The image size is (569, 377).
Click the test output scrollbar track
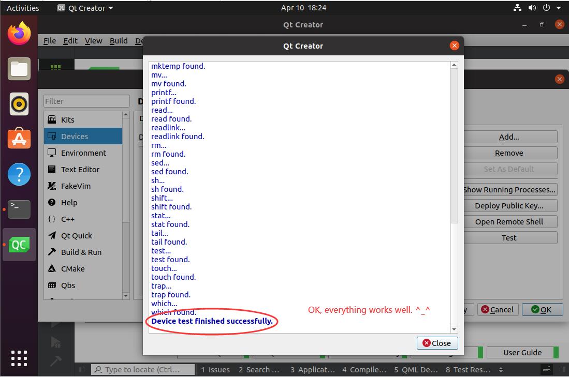coord(454,274)
